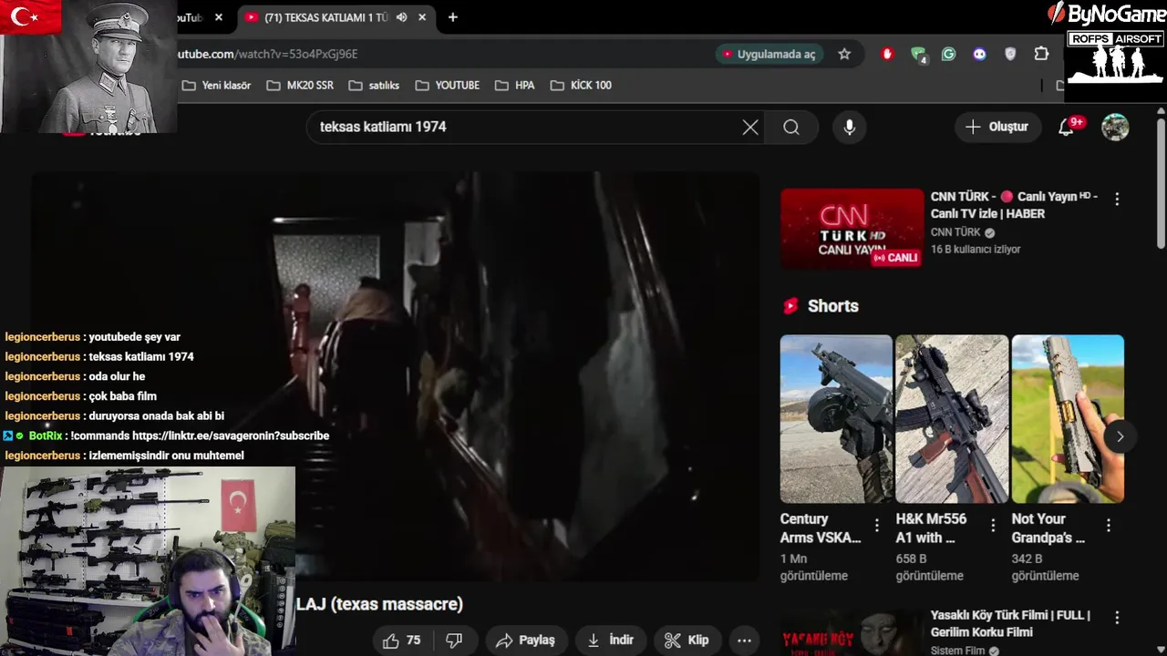Open the CNN TÜRK live stream thumbnail
Viewport: 1167px width, 656px height.
click(852, 229)
